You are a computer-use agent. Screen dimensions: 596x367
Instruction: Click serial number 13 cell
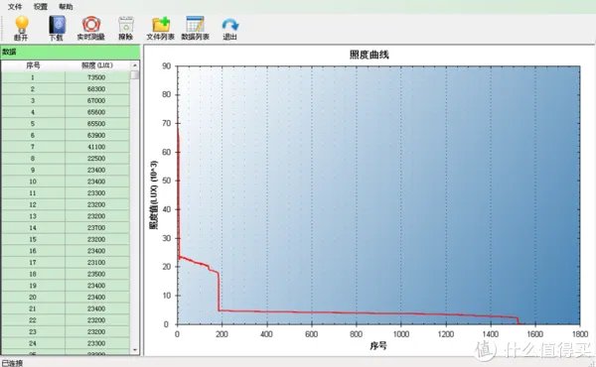pos(33,216)
